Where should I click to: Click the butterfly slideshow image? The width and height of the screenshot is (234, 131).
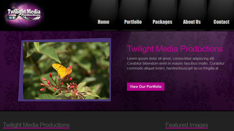pos(66,70)
